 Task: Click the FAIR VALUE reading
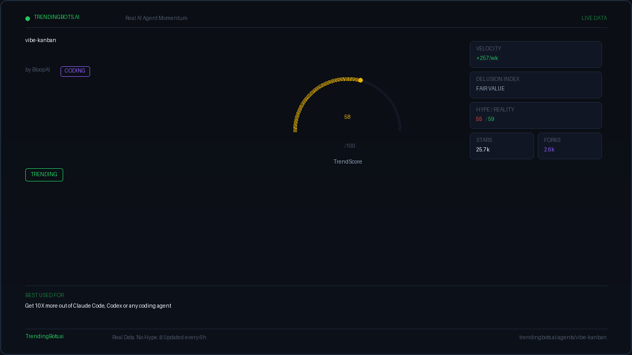click(x=490, y=88)
